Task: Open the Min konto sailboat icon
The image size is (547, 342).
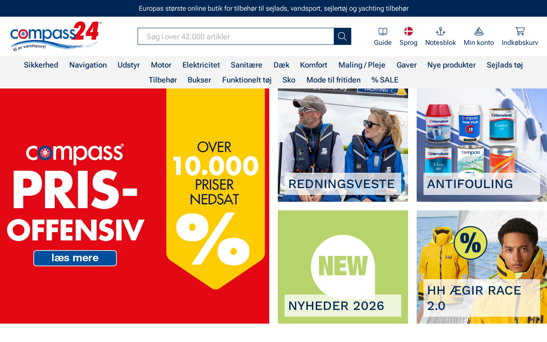Action: click(479, 31)
